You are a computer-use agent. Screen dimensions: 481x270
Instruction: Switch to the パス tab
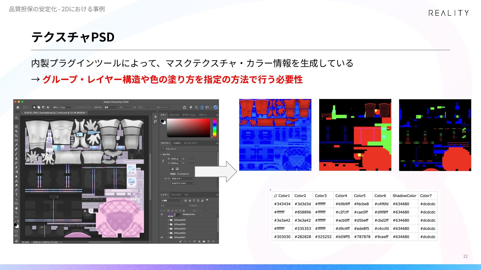click(186, 195)
